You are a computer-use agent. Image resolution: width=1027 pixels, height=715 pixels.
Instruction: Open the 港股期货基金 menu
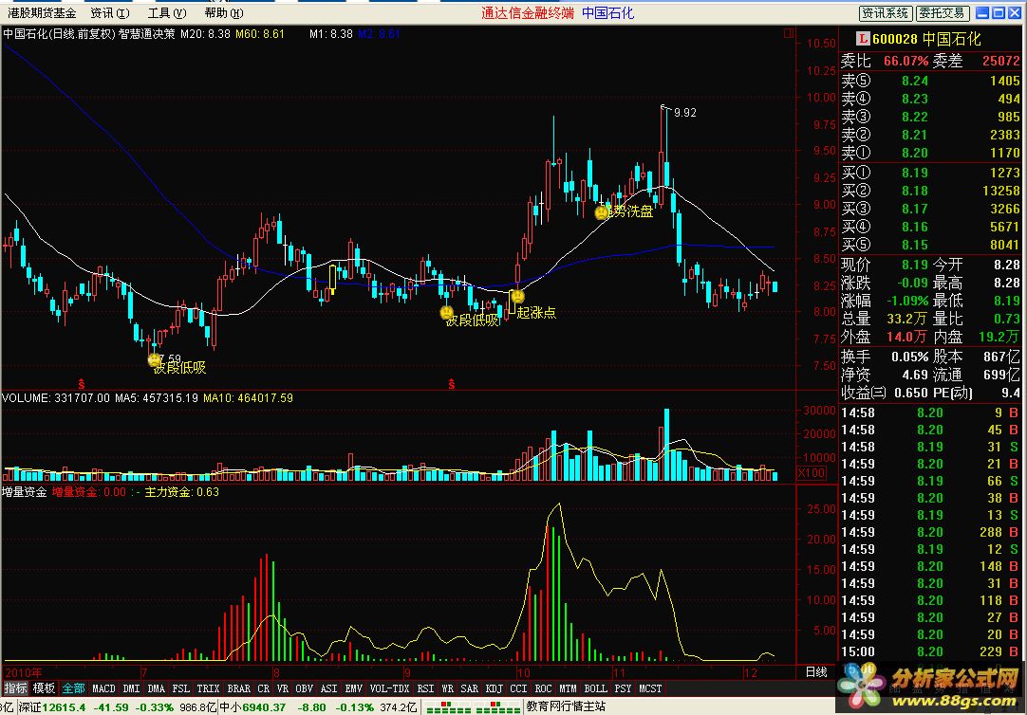click(41, 13)
